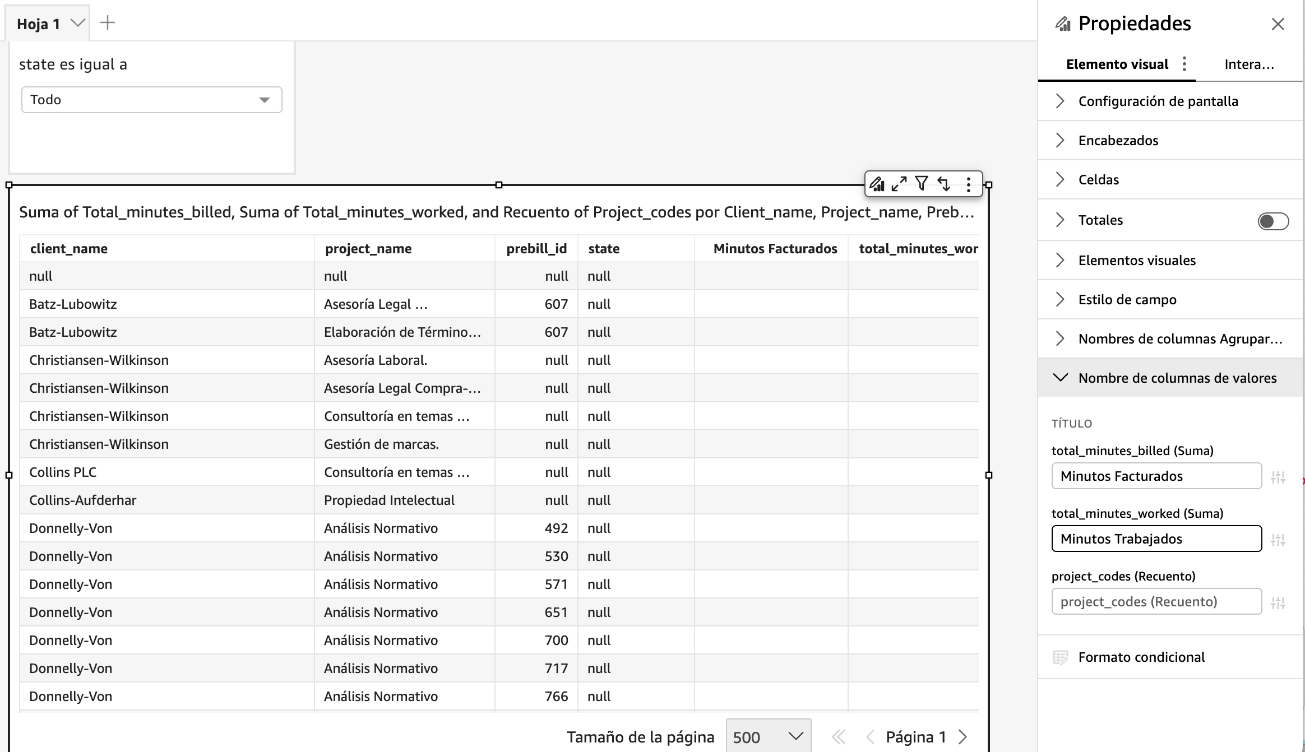Open the visual properties icon in the table toolbar

pos(877,184)
